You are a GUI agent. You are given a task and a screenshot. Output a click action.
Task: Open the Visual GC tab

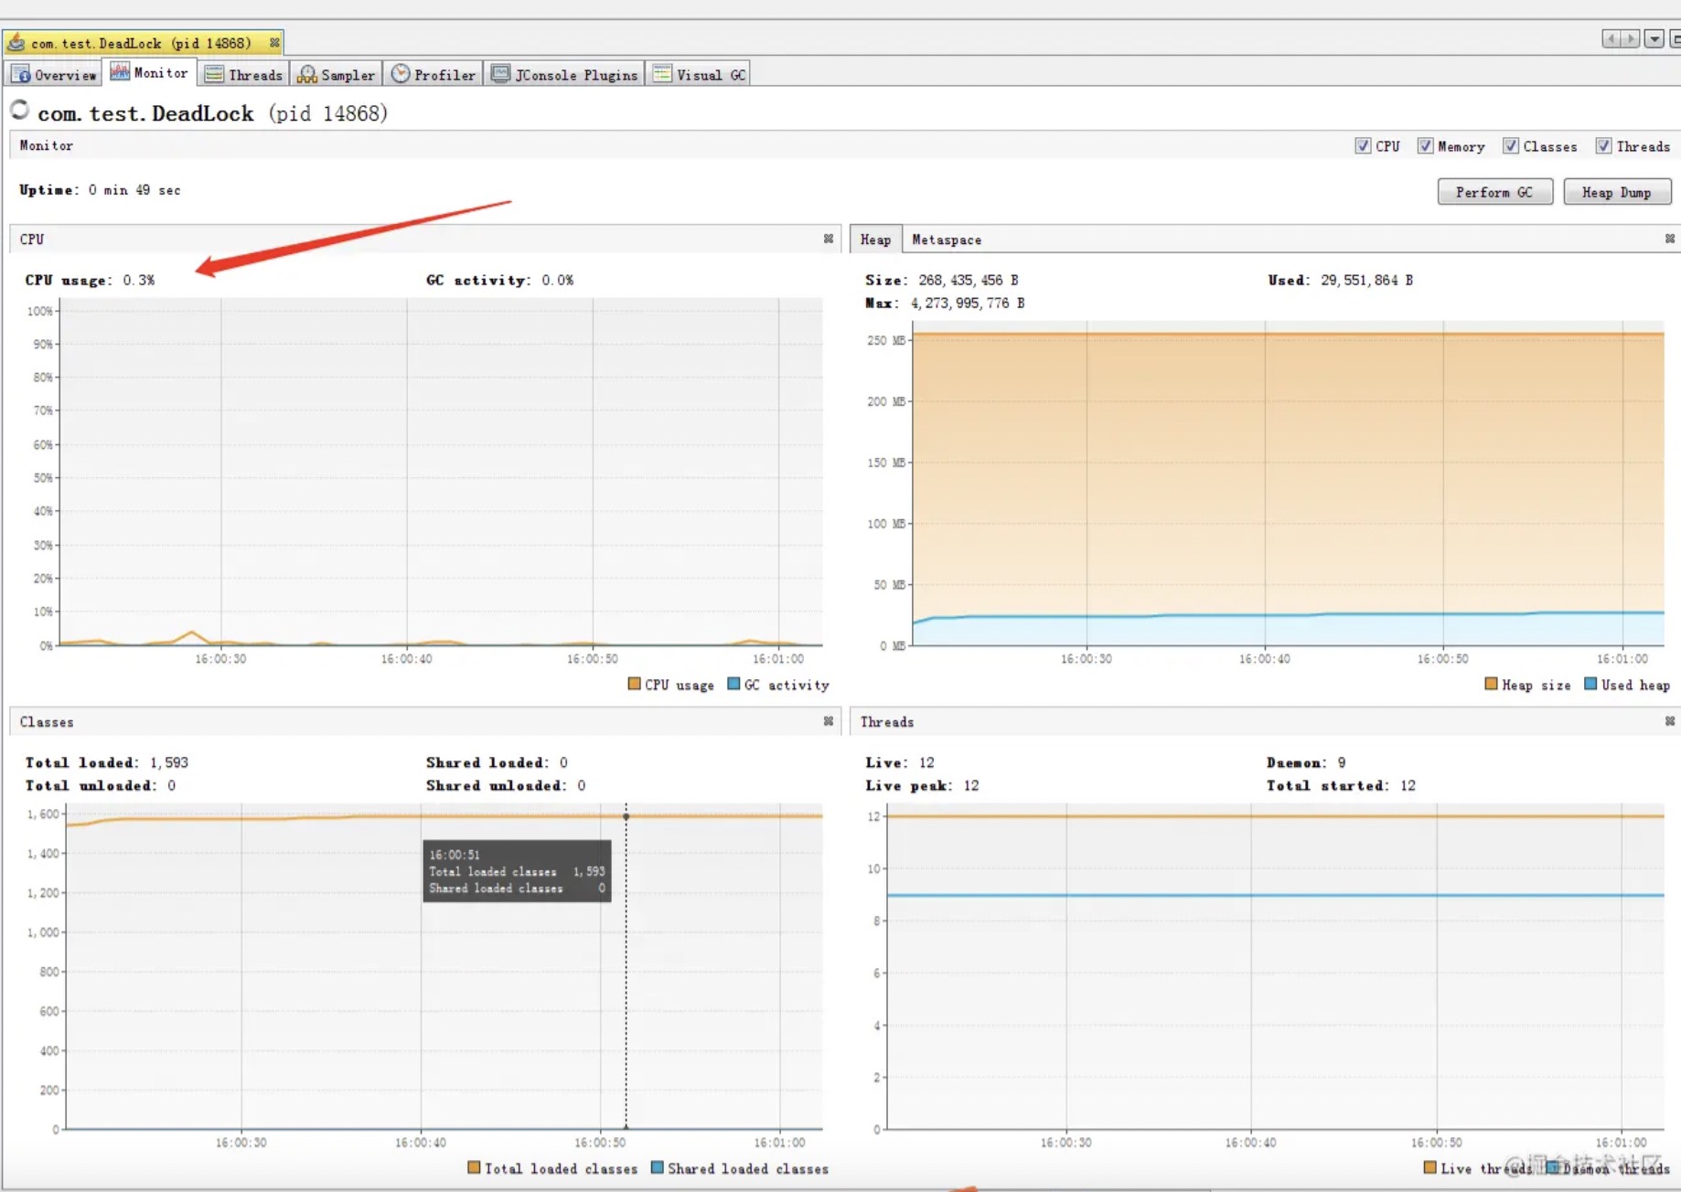(x=700, y=75)
